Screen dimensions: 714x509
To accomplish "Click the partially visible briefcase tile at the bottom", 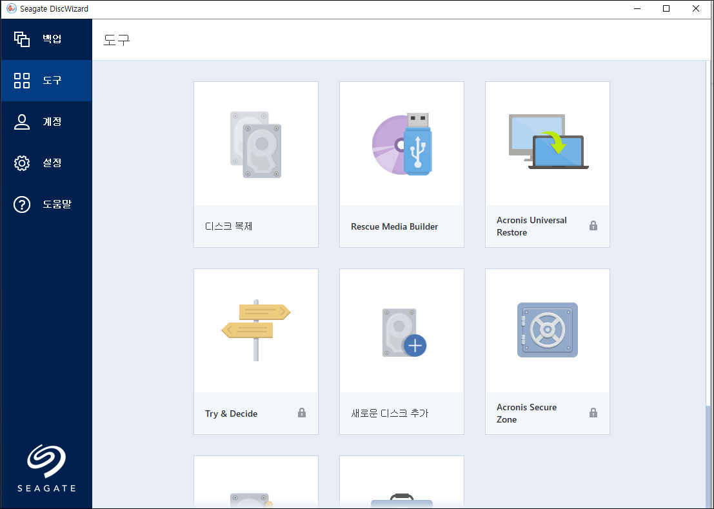I will pos(402,482).
